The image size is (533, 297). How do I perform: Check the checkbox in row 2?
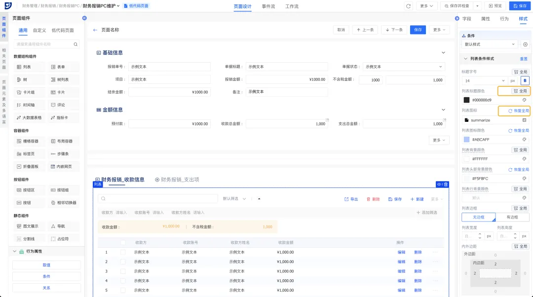point(123,261)
